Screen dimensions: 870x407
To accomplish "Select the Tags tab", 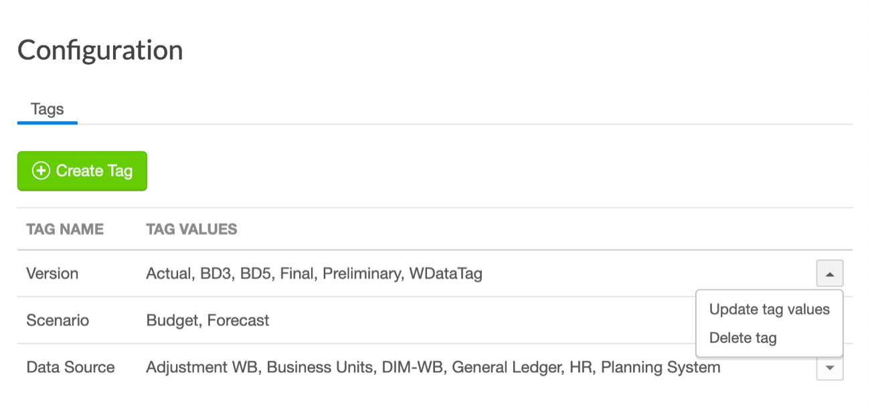I will click(48, 109).
